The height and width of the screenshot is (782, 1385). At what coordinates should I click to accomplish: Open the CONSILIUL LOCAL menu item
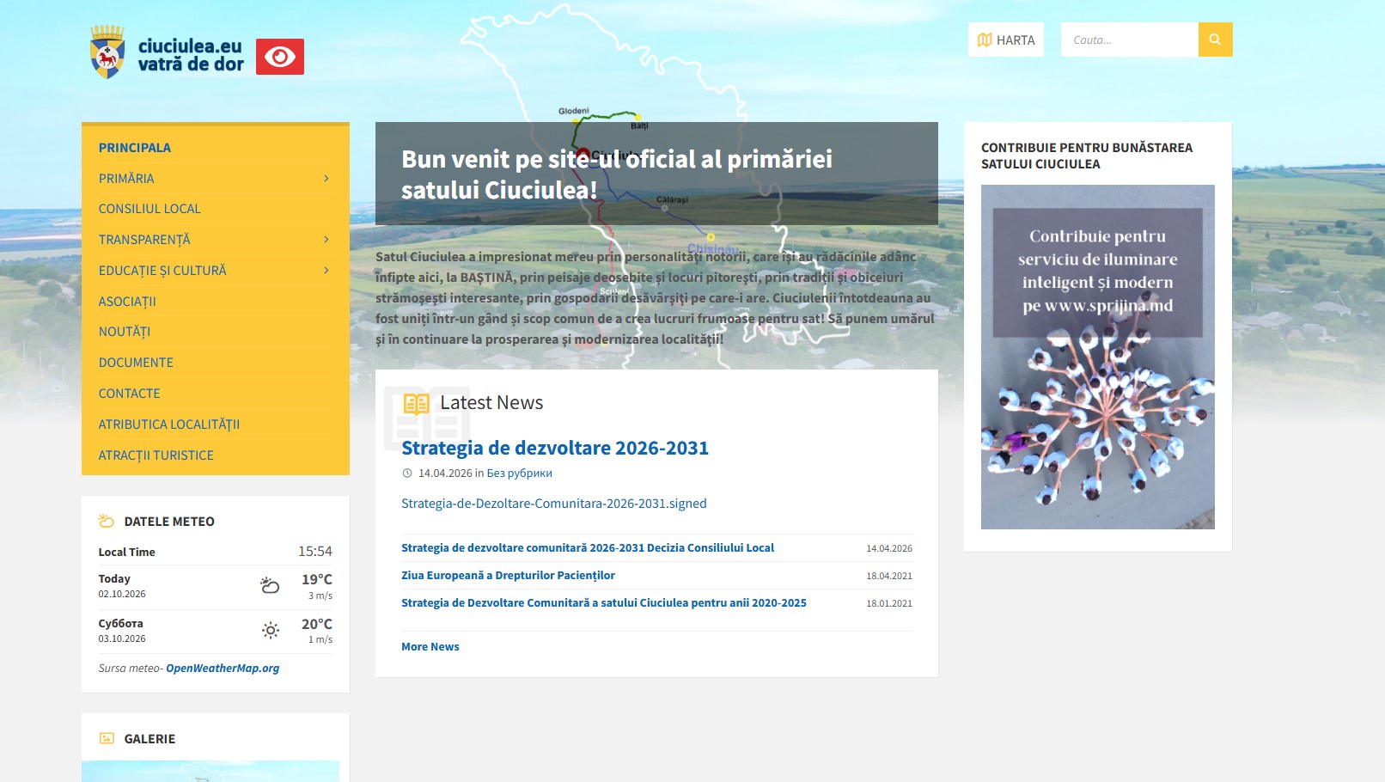pyautogui.click(x=149, y=209)
